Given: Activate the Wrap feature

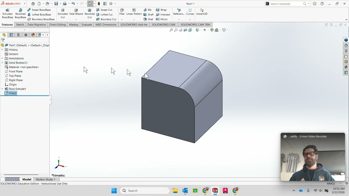Looking at the screenshot, I should click(x=161, y=10).
